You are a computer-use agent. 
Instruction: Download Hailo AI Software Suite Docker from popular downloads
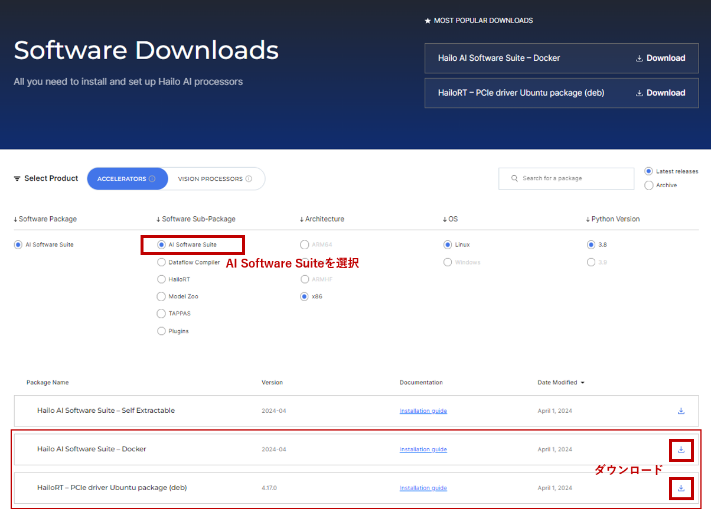pyautogui.click(x=660, y=58)
